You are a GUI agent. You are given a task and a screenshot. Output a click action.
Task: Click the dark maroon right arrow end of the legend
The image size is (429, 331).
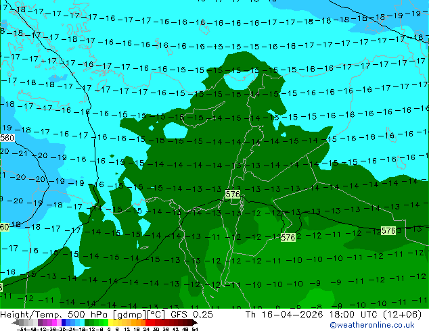(x=194, y=323)
